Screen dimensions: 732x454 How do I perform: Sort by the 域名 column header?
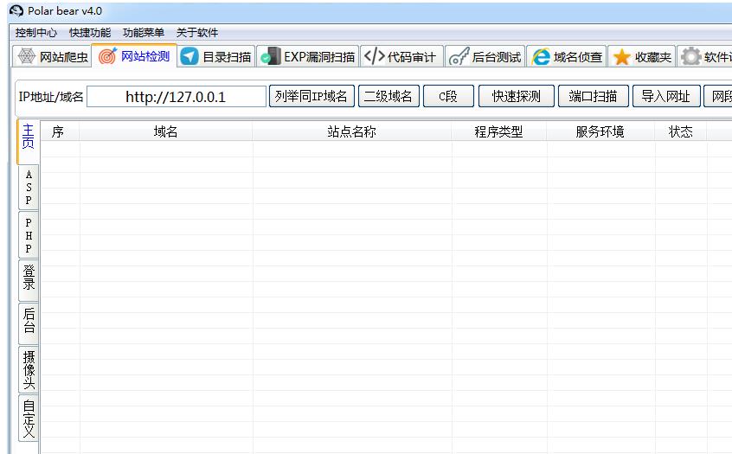166,131
